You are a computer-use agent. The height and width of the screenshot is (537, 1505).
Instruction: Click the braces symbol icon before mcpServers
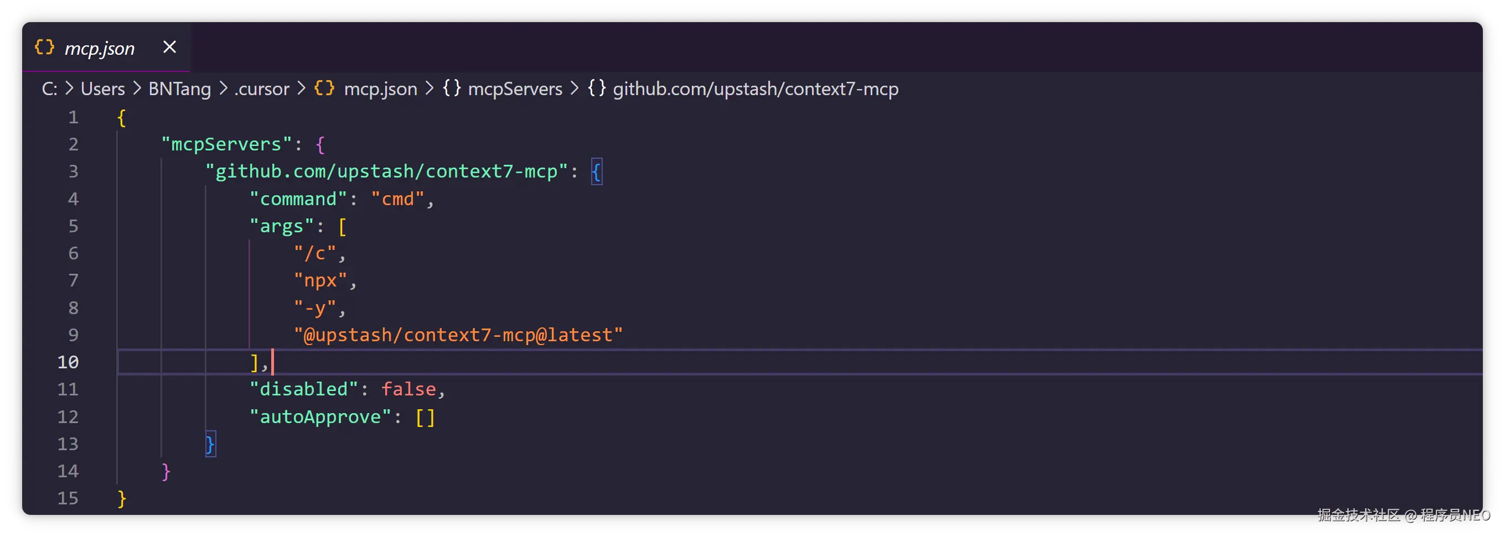tap(452, 88)
